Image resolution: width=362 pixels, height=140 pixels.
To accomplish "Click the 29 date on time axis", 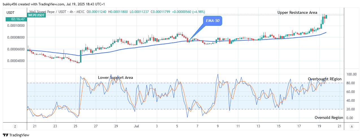I will [116, 126].
